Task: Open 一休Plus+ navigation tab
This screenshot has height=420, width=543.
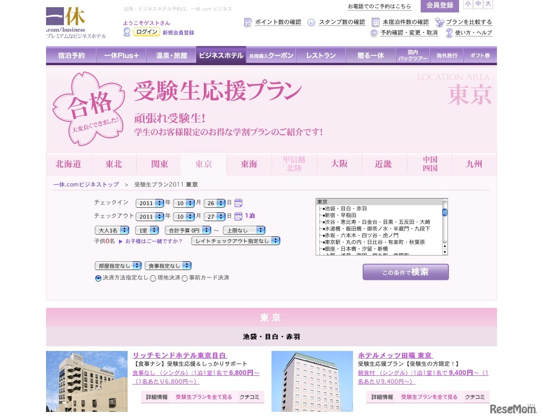Action: click(x=121, y=56)
